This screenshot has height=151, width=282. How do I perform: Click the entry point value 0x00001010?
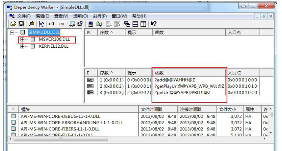tap(242, 86)
